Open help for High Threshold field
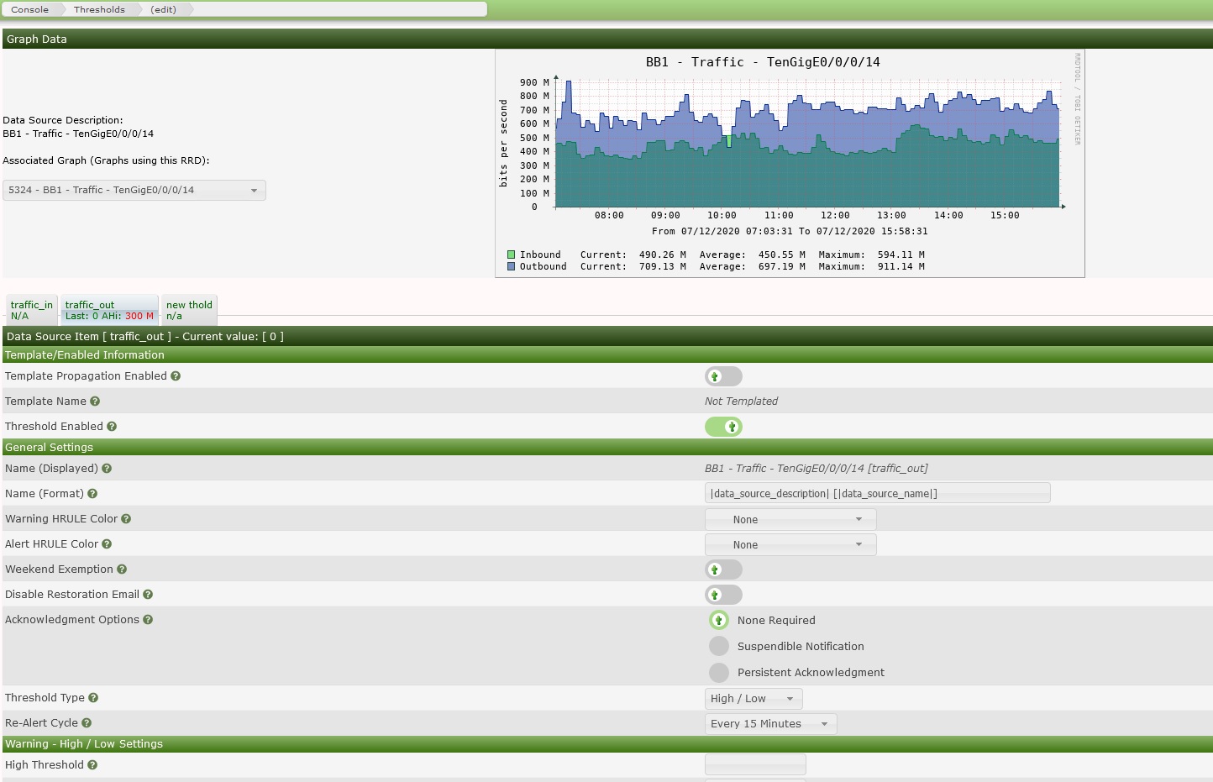This screenshot has width=1213, height=782. 92,765
